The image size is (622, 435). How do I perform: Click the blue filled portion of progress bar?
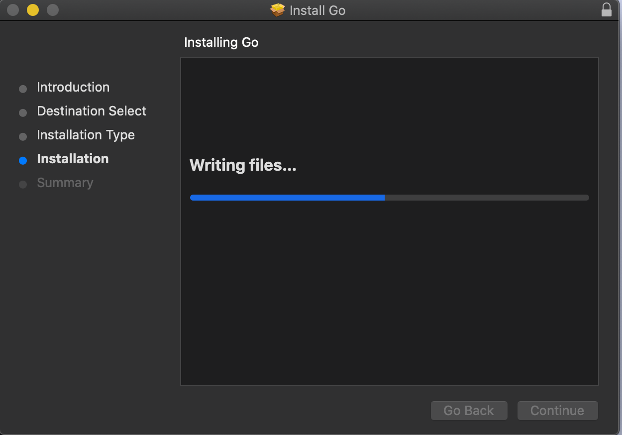click(x=287, y=198)
